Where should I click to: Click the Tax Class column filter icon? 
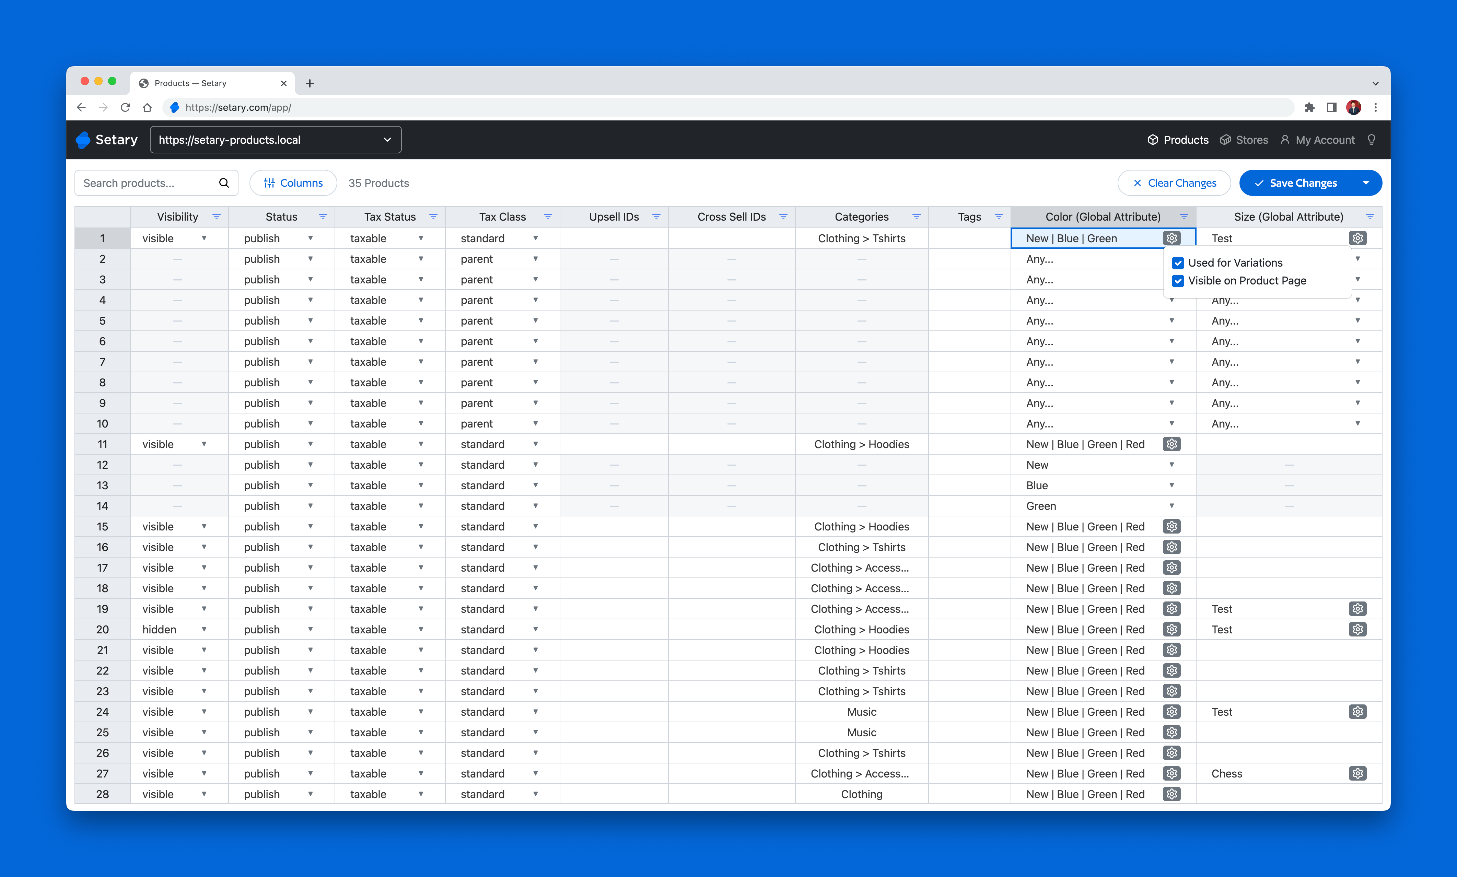tap(548, 217)
